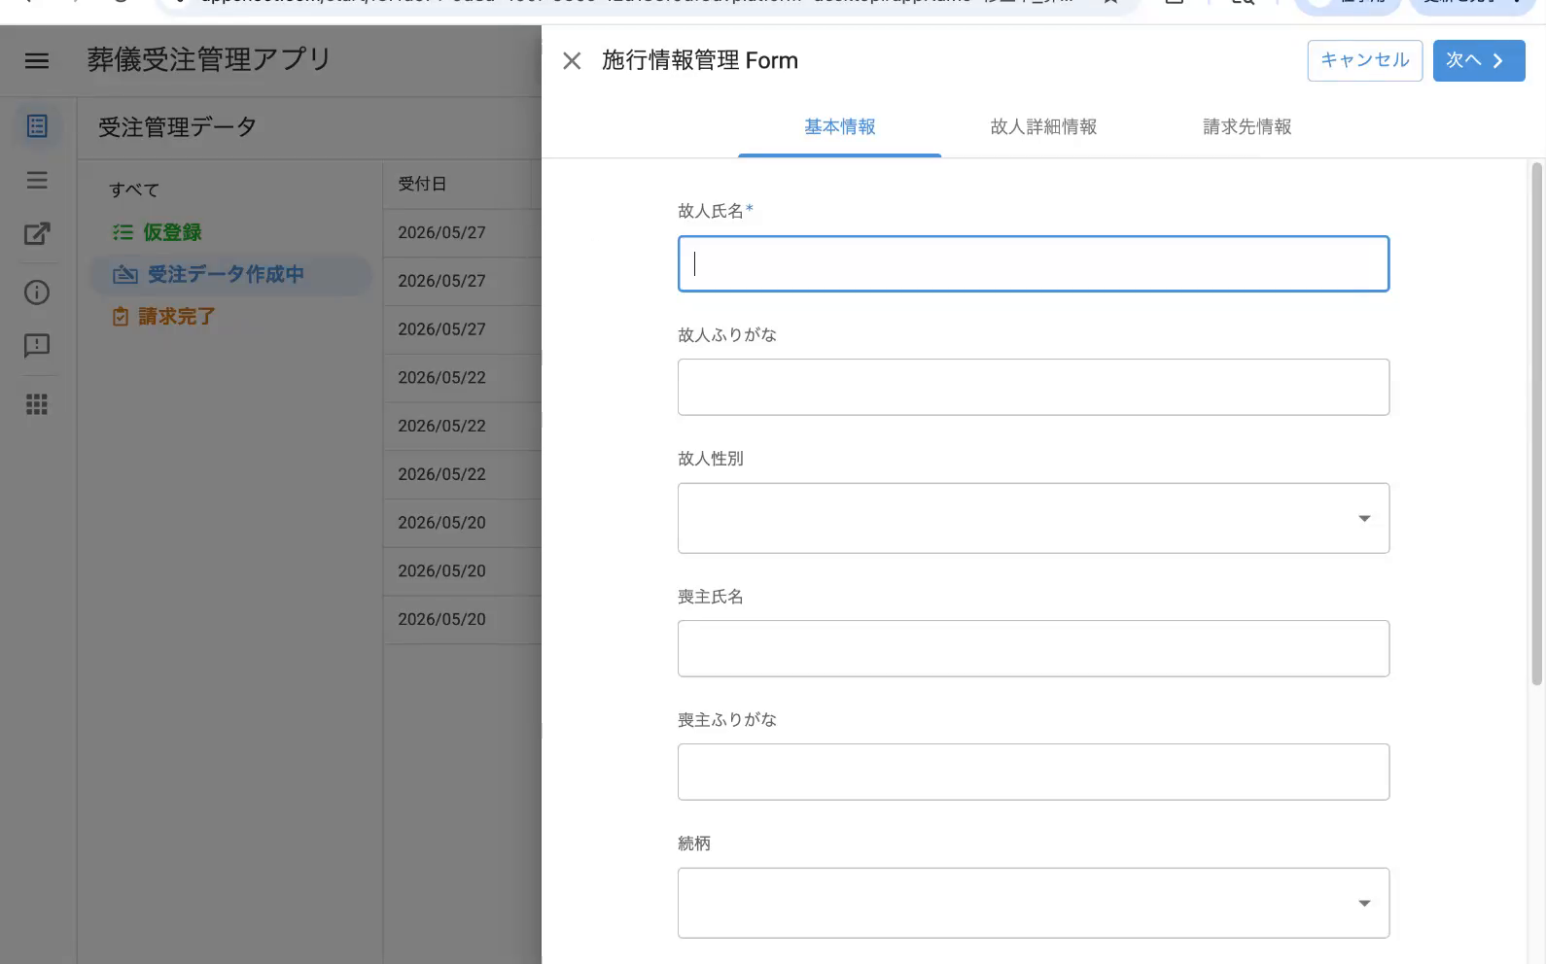Select the 受注データ作成中 filter

click(x=226, y=275)
